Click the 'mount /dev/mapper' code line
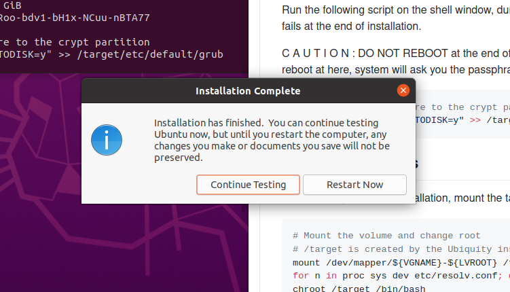Viewport: 510px width, 292px height. (x=401, y=262)
